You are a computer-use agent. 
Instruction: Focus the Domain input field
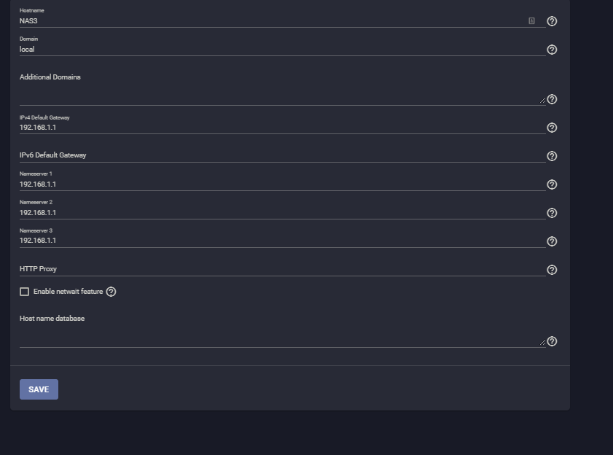pyautogui.click(x=277, y=50)
